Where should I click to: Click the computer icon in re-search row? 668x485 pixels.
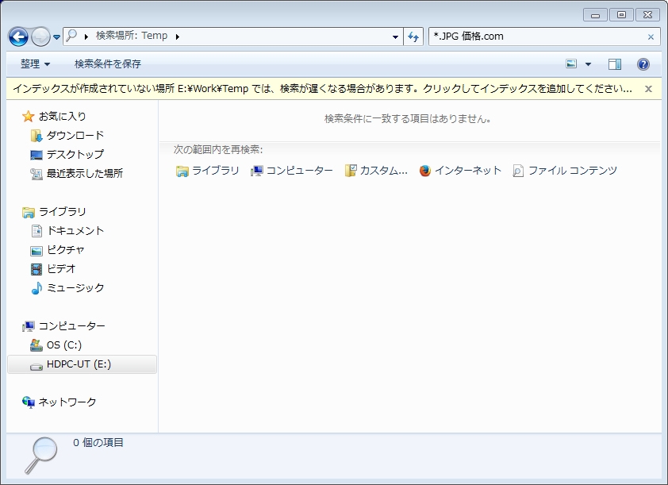(256, 171)
